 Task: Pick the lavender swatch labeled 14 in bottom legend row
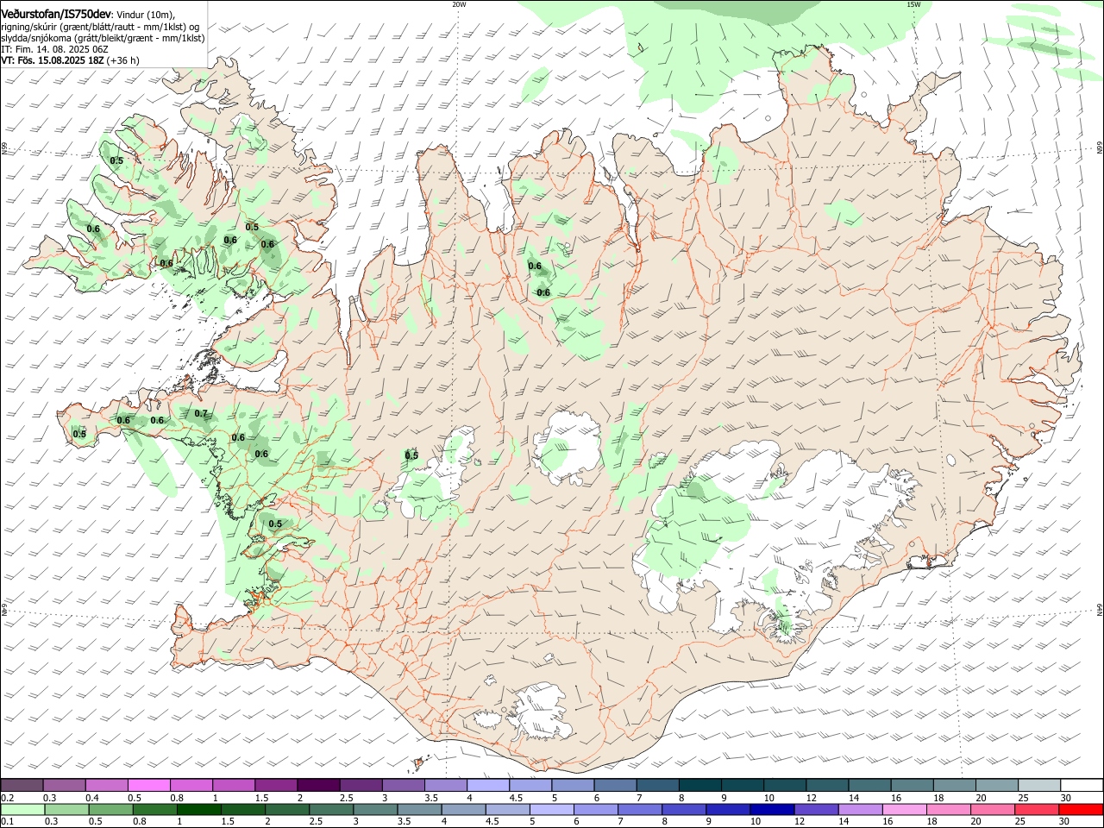click(861, 810)
